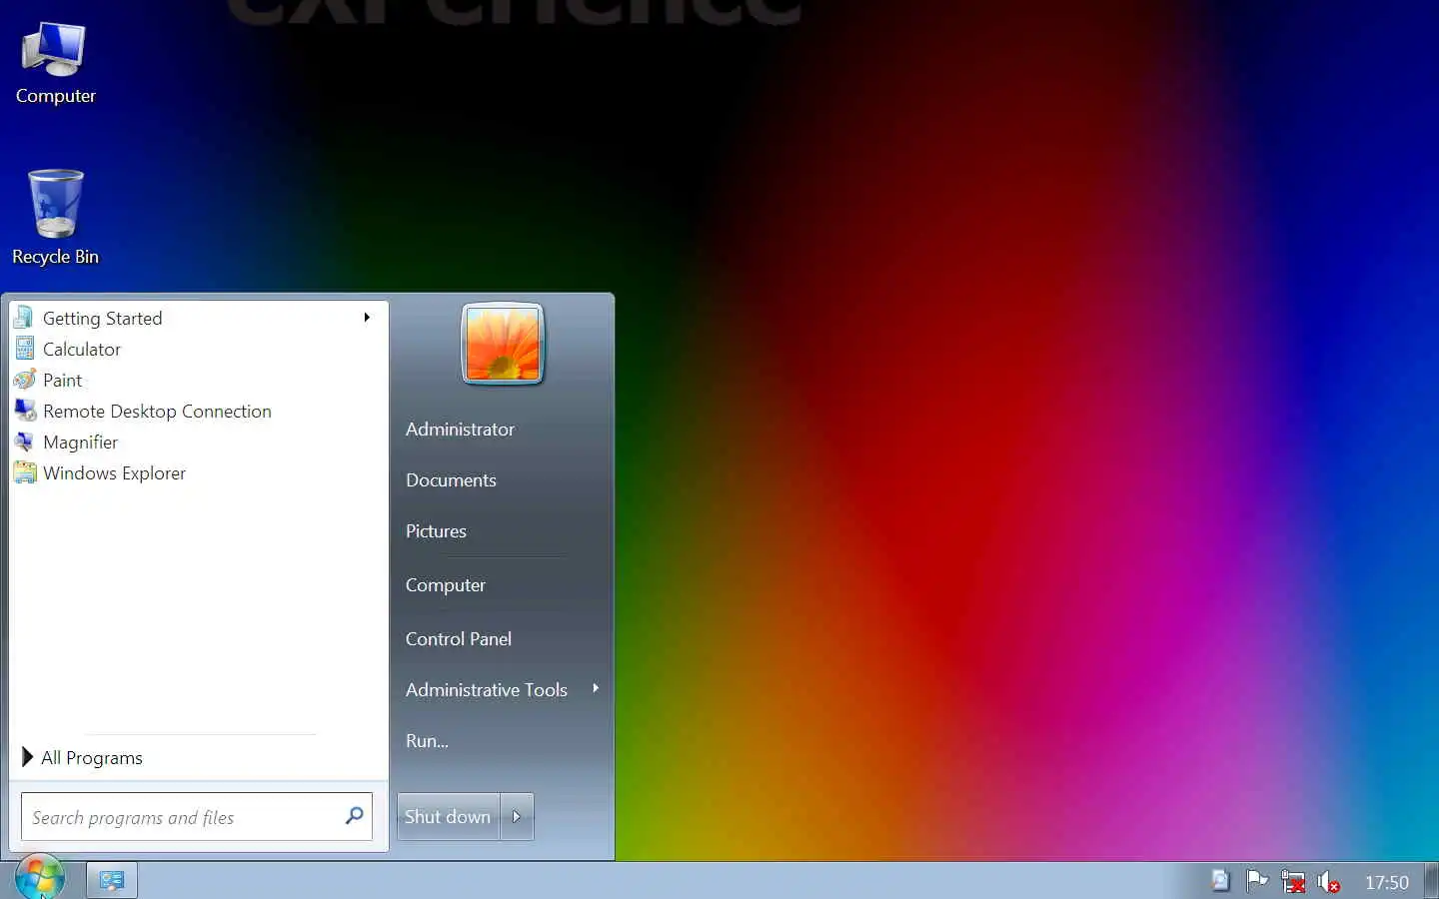Open the Administrator personal folder
The width and height of the screenshot is (1439, 899).
[x=460, y=429]
